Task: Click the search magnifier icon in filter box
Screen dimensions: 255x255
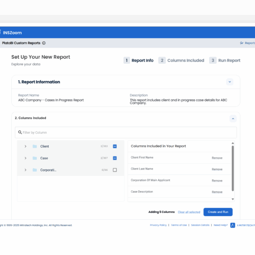Action: (20, 133)
